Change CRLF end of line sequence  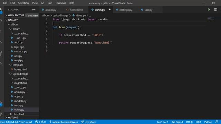(x=198, y=122)
